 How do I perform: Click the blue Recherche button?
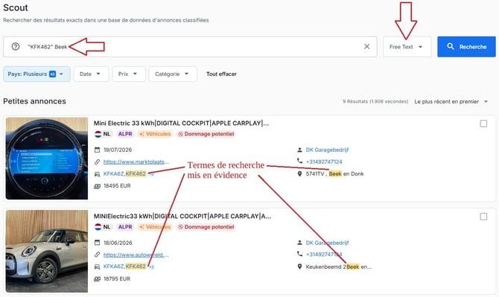coord(466,47)
